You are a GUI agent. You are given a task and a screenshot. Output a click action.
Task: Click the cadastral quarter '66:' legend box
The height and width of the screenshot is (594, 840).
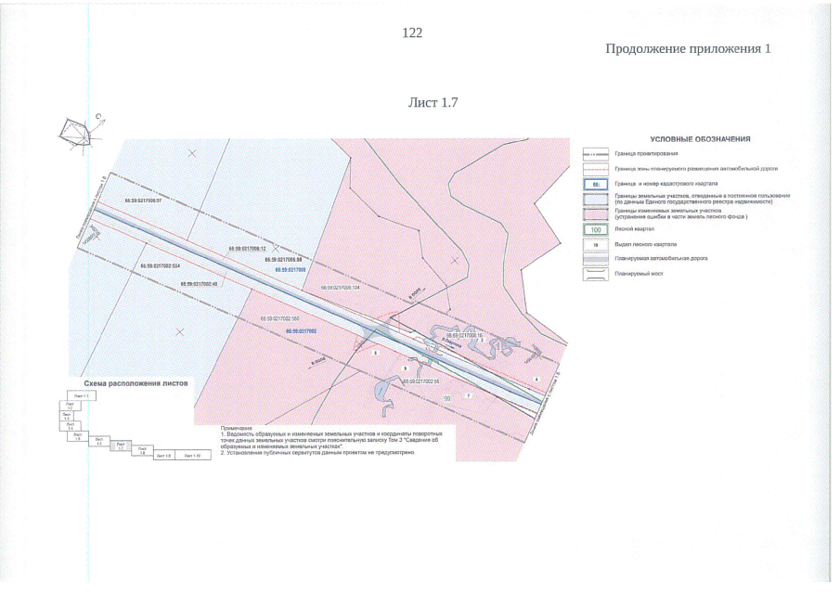(594, 184)
